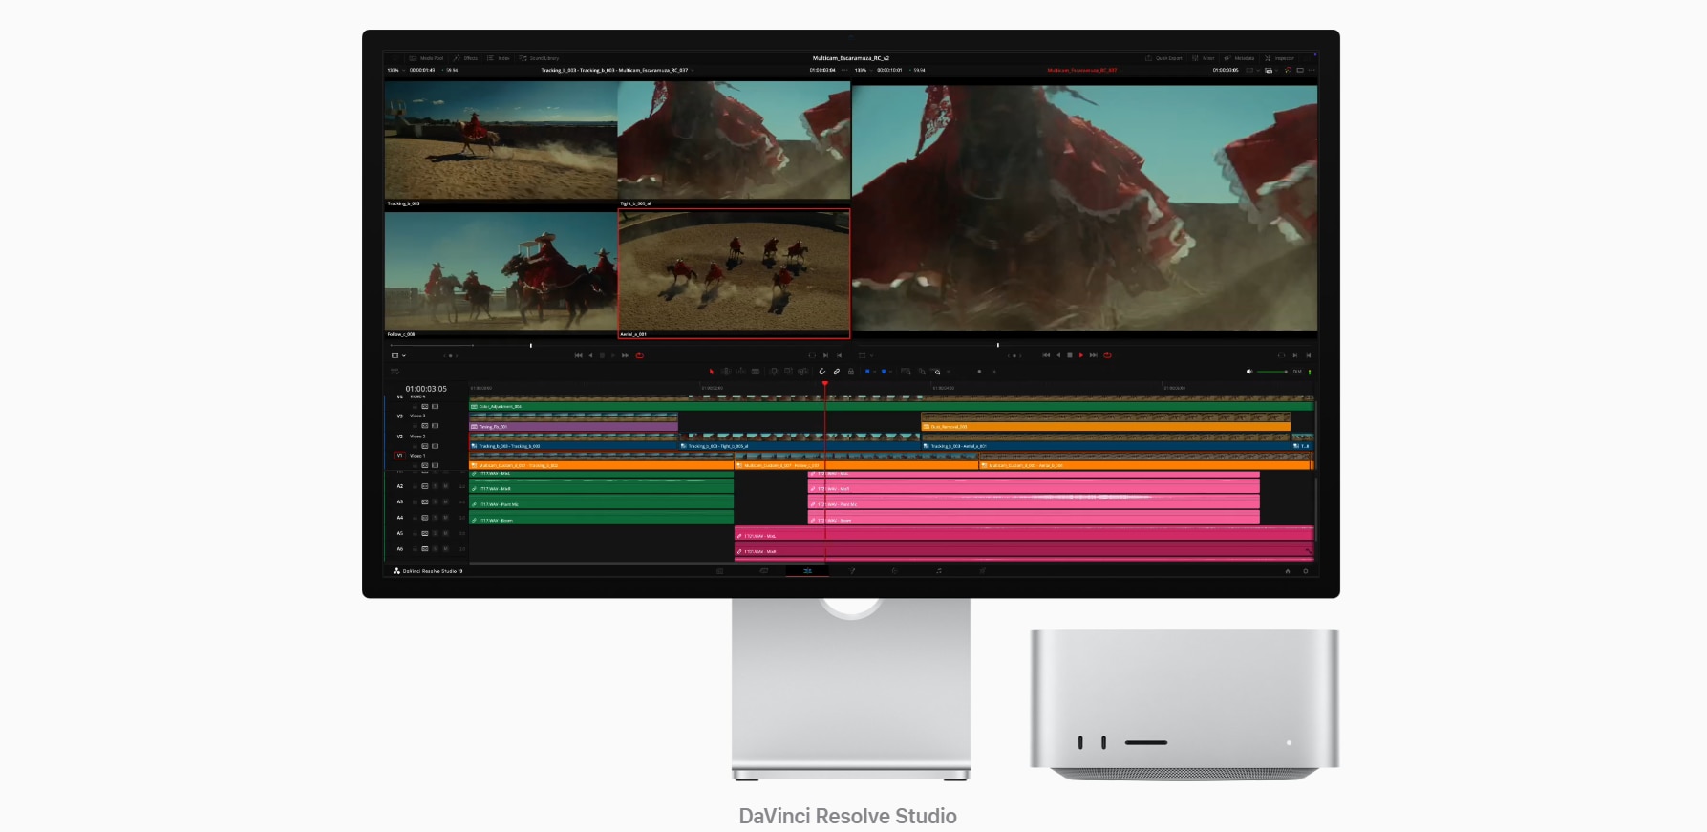Viewport: 1707px width, 832px height.
Task: Toggle the Mixer panel
Action: pos(1203,58)
